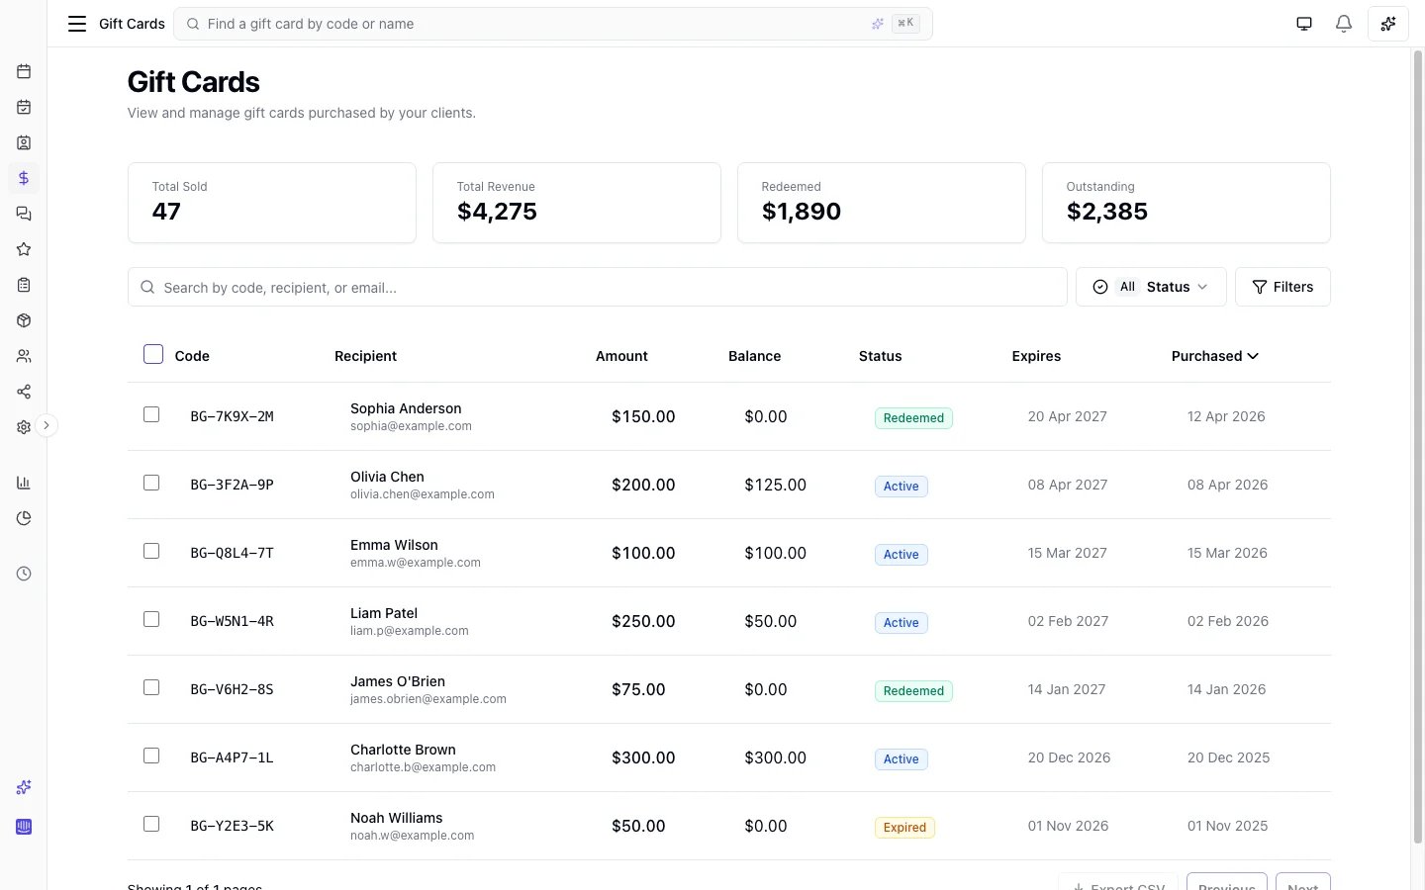Click the Total Sold card

[272, 203]
